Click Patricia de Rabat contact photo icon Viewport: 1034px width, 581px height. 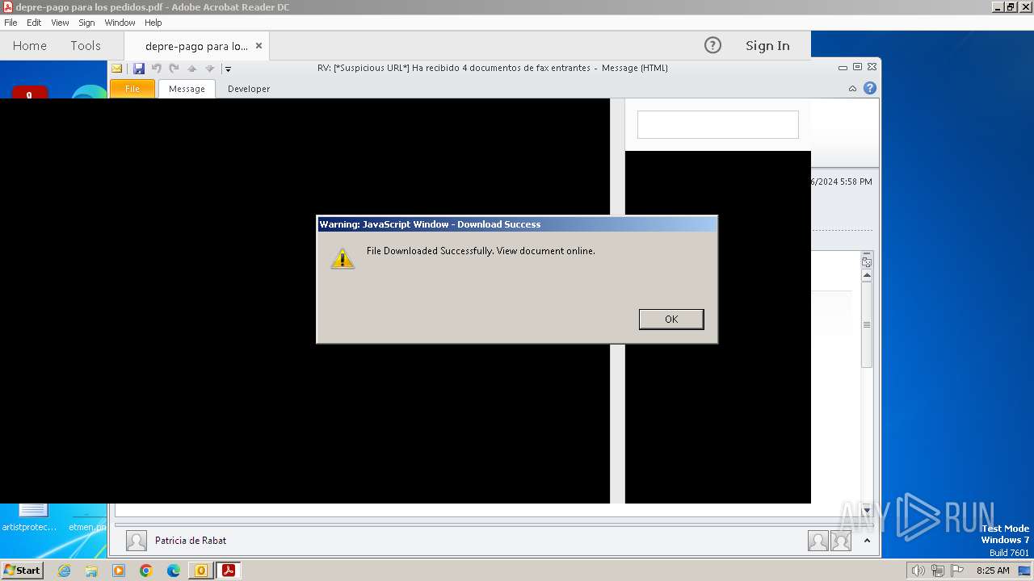coord(137,541)
